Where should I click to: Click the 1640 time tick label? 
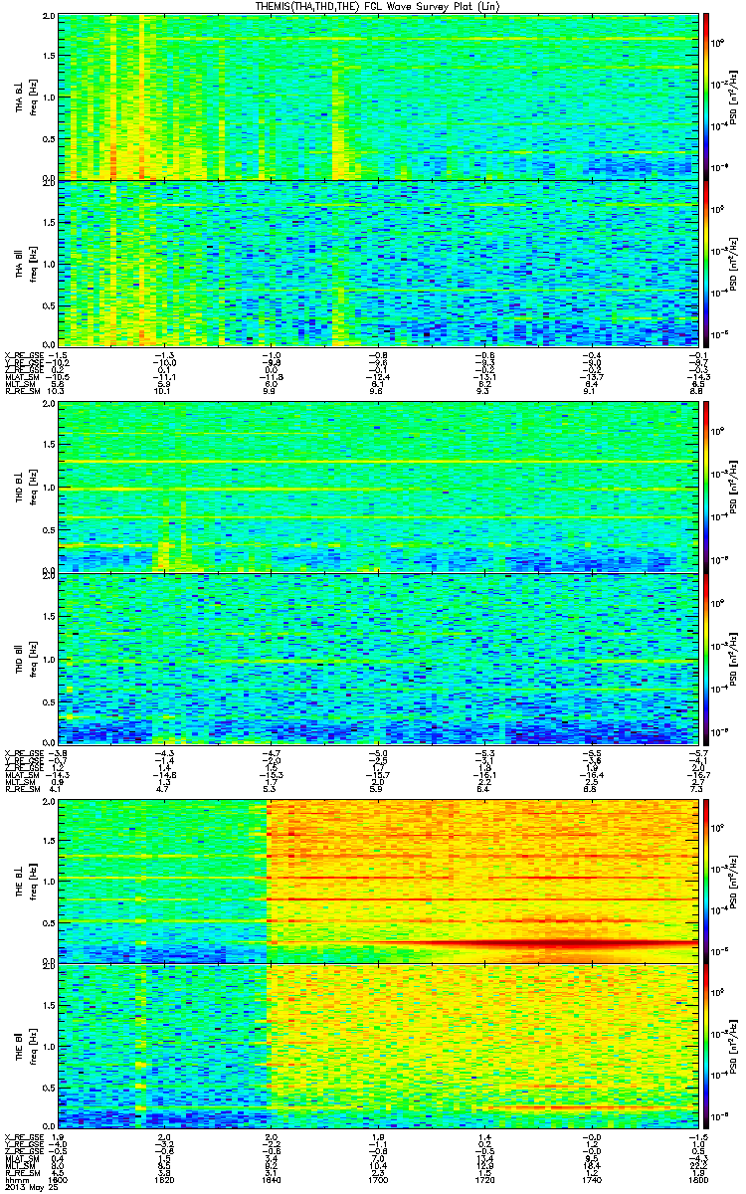[x=271, y=1180]
